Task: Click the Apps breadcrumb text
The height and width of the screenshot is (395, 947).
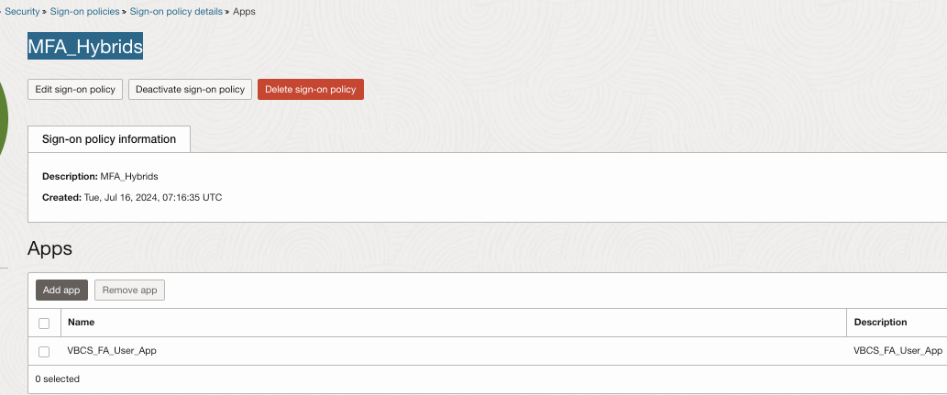Action: point(244,12)
